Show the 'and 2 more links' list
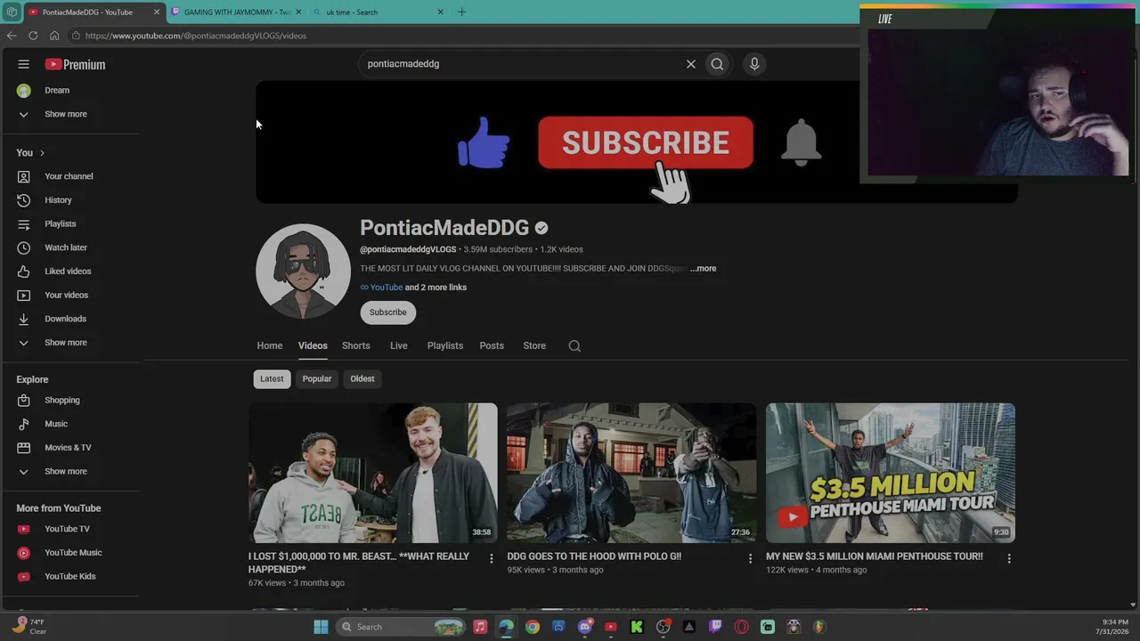 point(436,288)
